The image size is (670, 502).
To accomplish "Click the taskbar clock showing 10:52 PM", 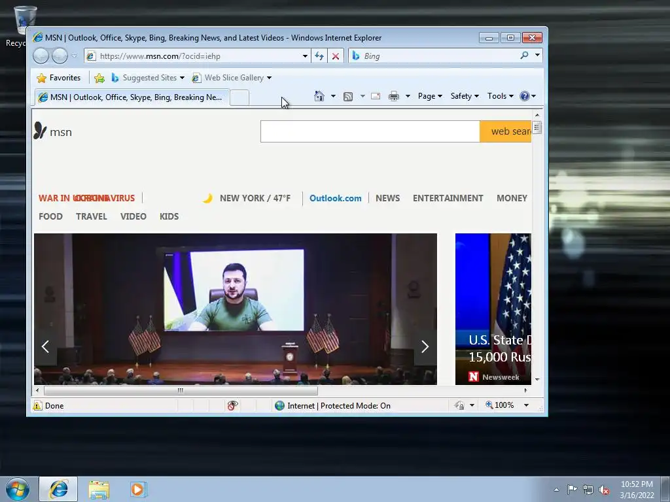I will point(637,490).
